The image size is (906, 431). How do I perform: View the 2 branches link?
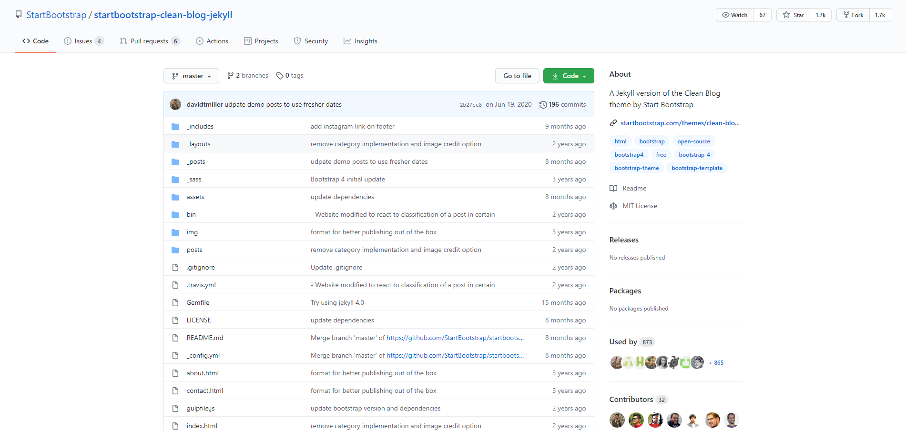click(248, 75)
